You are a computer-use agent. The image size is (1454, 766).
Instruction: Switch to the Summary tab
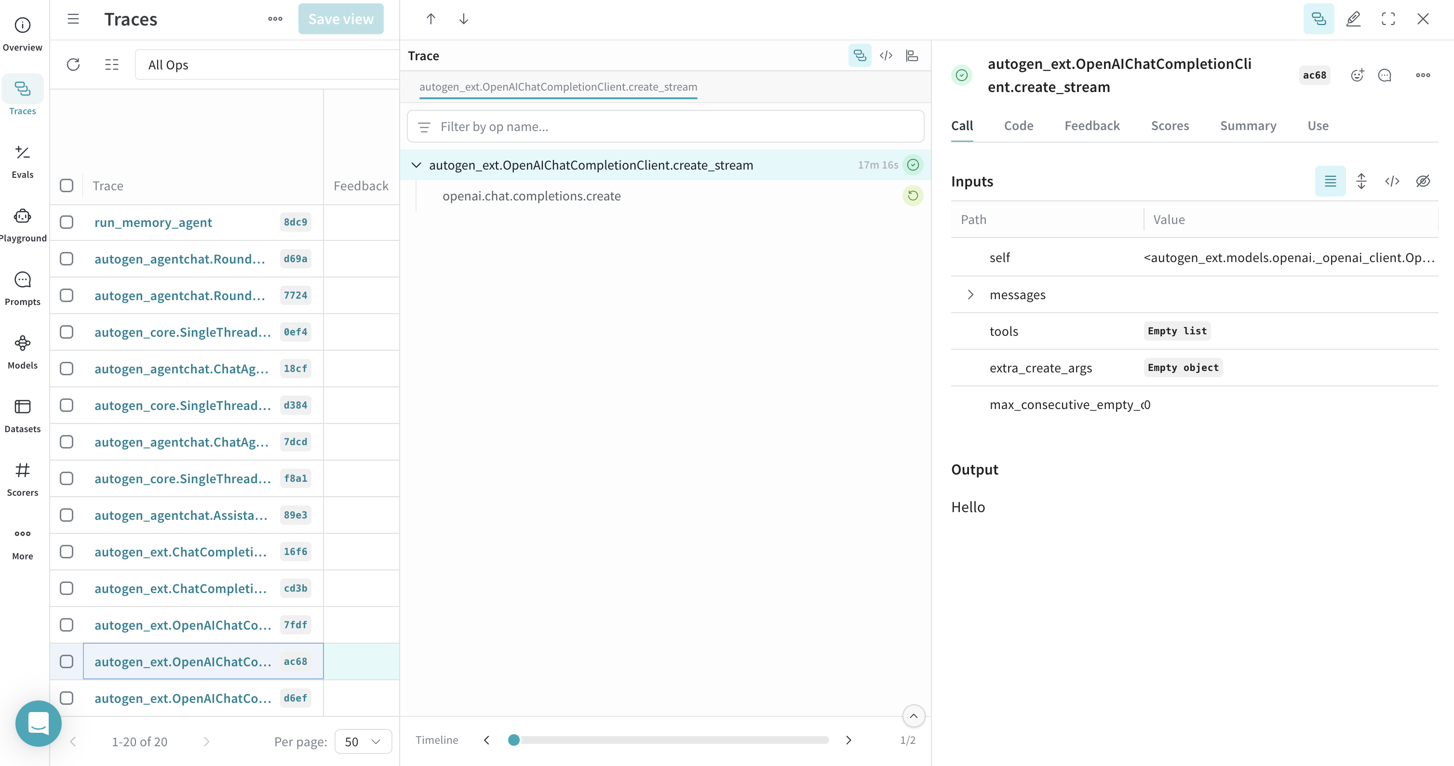pos(1247,125)
